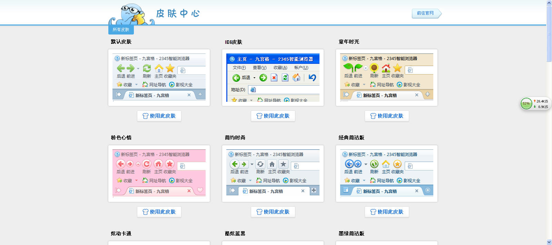Click the 收藏 dropdown arrow in 童年时光 preview

click(364, 85)
